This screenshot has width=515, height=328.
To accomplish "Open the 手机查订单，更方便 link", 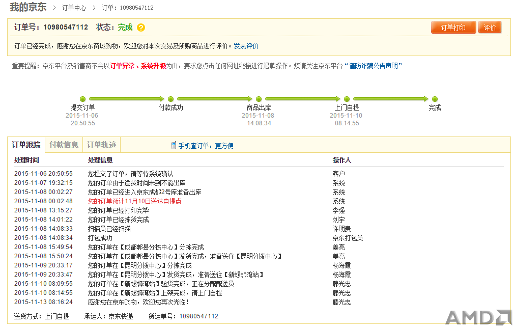I will (x=206, y=146).
